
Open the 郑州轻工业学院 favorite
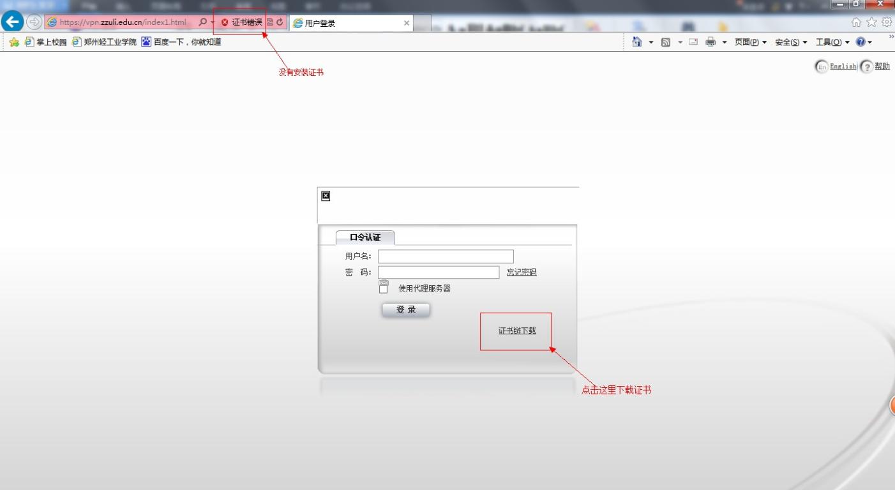point(104,42)
